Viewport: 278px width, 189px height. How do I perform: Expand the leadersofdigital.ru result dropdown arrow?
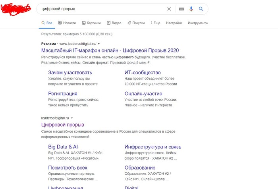pyautogui.click(x=72, y=118)
